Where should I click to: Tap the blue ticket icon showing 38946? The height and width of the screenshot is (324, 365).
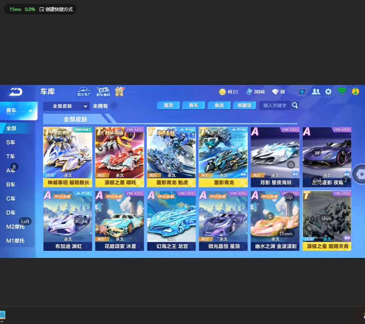[249, 92]
